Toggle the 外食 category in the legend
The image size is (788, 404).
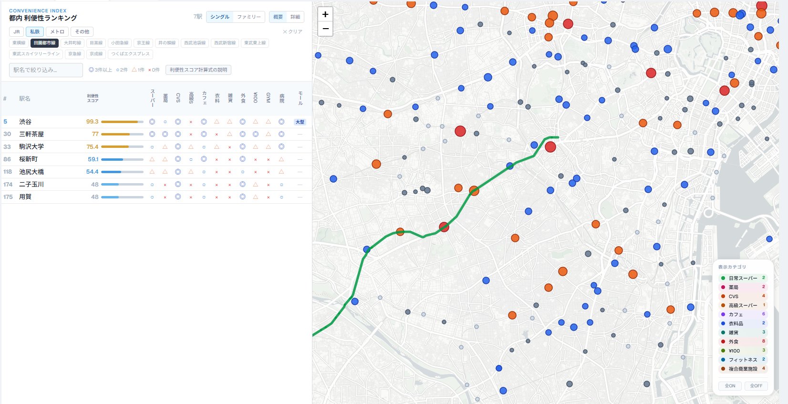[x=743, y=342]
